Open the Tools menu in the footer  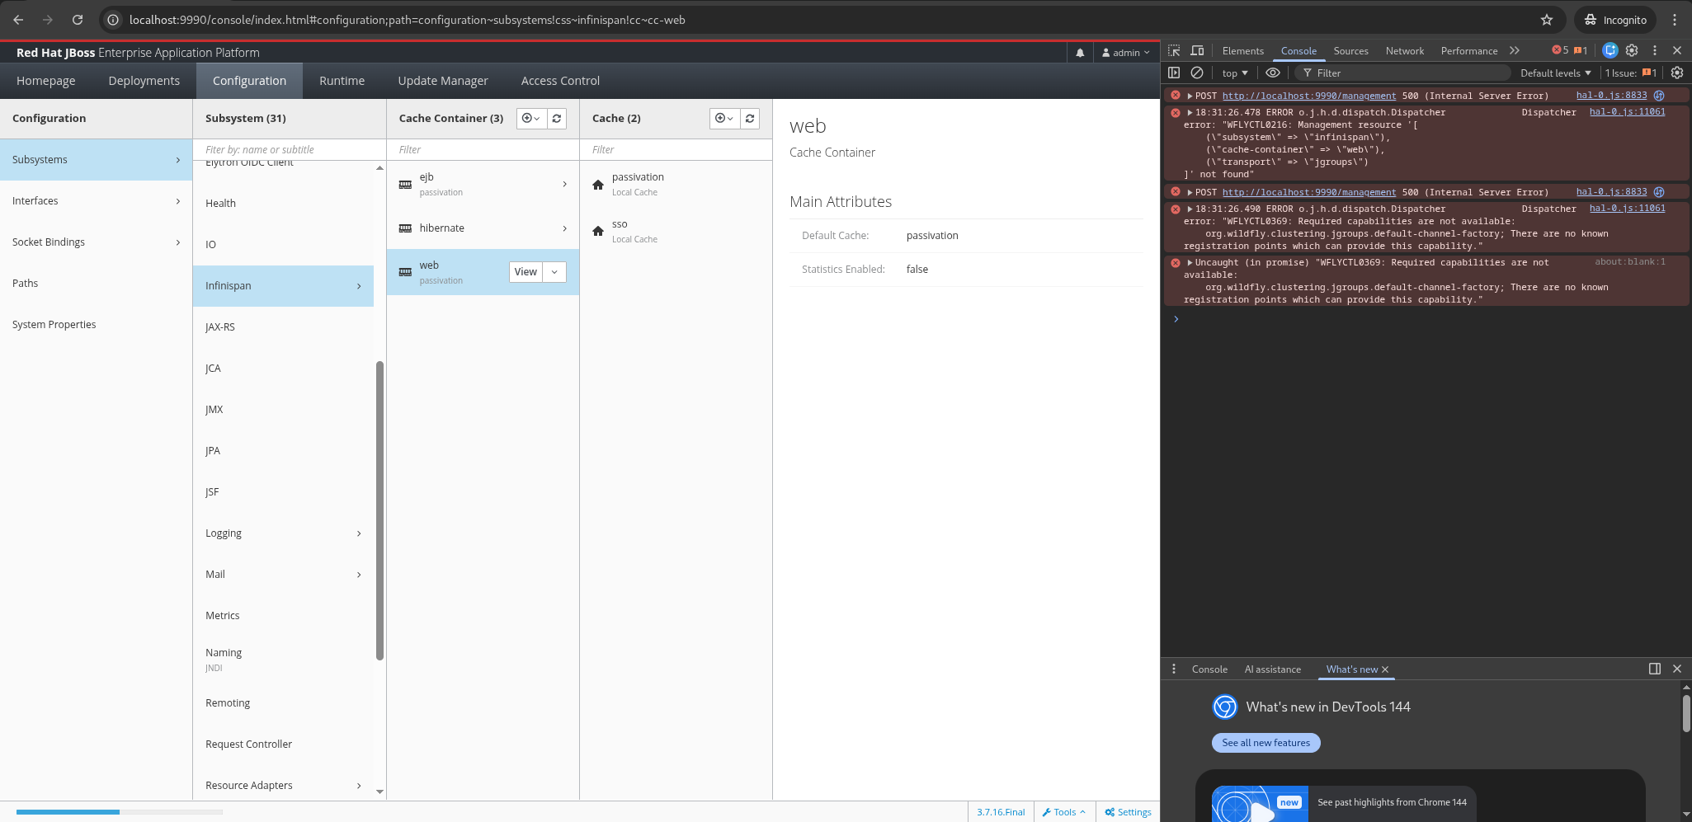pos(1064,812)
